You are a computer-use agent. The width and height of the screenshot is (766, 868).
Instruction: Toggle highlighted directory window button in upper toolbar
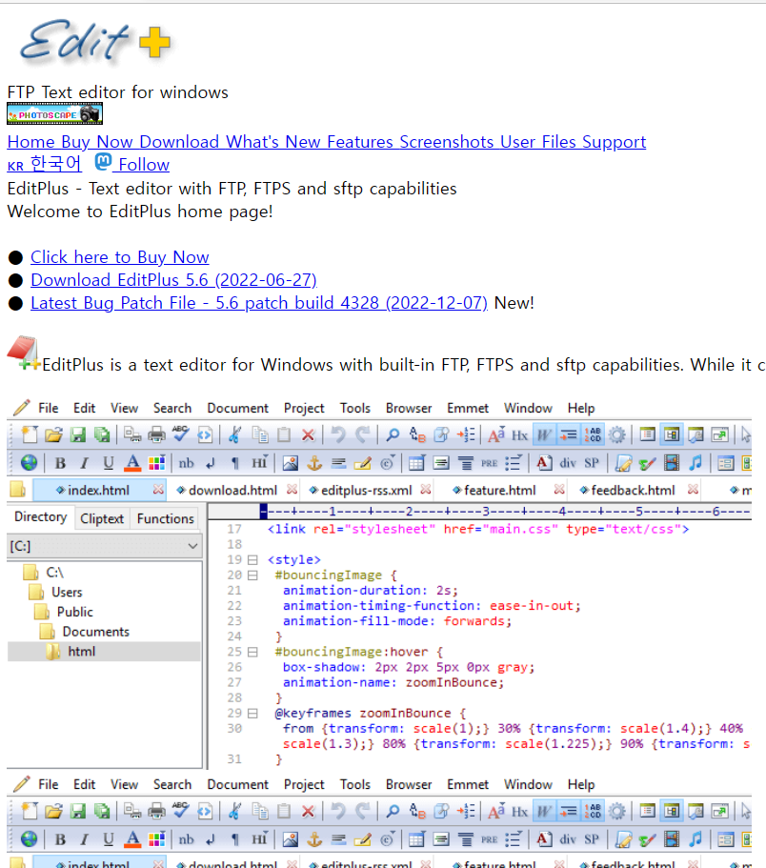click(672, 435)
